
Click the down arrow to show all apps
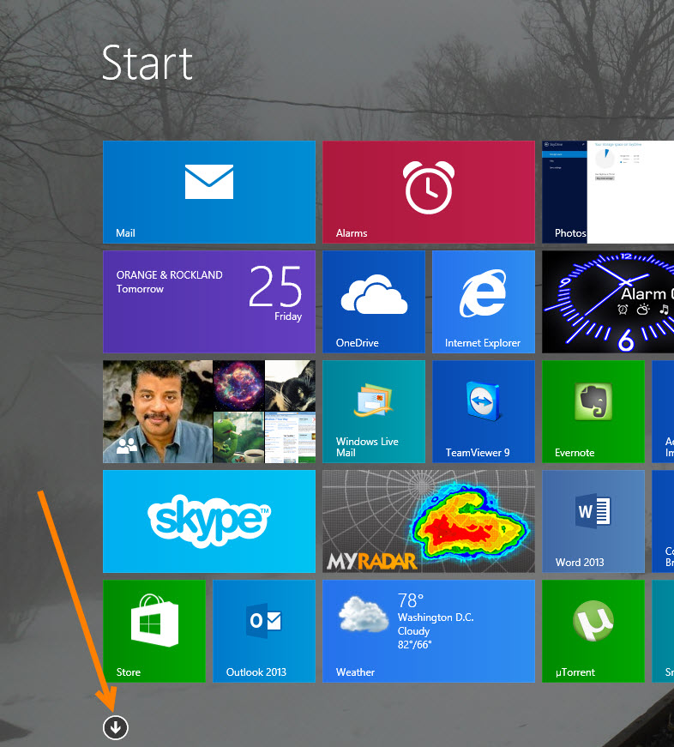pyautogui.click(x=116, y=727)
